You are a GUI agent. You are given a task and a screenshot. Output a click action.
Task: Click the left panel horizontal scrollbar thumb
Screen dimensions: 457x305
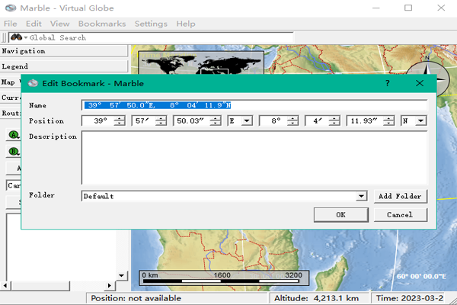tap(40, 285)
